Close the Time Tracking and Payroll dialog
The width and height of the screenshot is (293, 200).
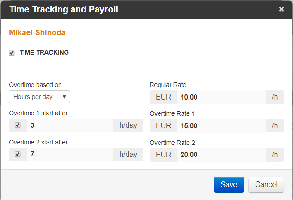click(281, 9)
